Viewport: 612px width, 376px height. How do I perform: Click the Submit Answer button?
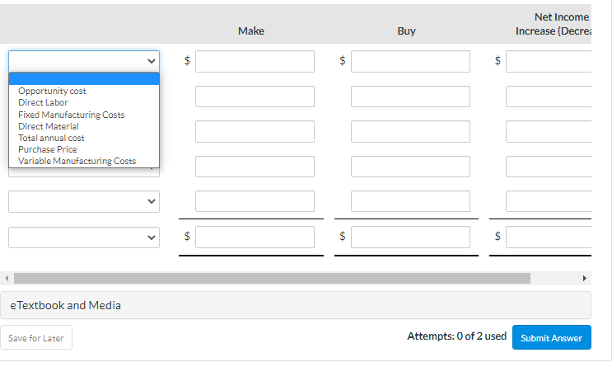(x=552, y=337)
